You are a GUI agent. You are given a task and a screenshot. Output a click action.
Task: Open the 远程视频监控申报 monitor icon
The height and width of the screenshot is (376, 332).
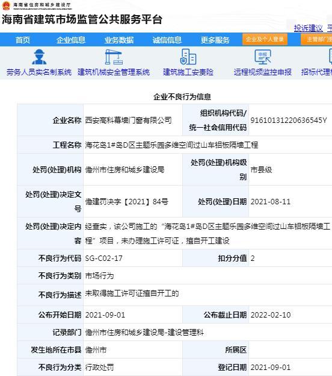click(263, 57)
